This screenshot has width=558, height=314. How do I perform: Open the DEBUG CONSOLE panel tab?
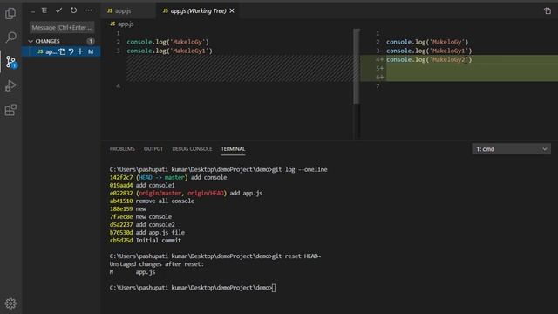tap(192, 149)
